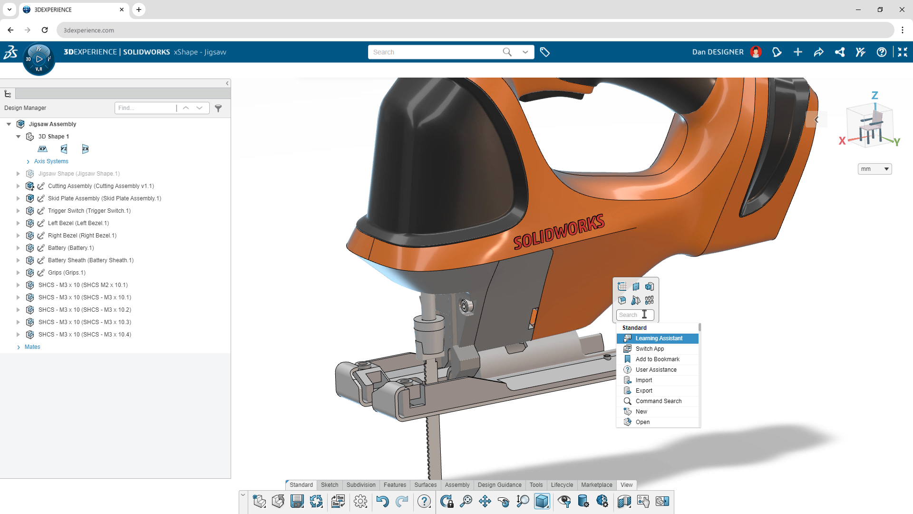Switch to the Features tab
Image resolution: width=913 pixels, height=514 pixels.
point(394,484)
